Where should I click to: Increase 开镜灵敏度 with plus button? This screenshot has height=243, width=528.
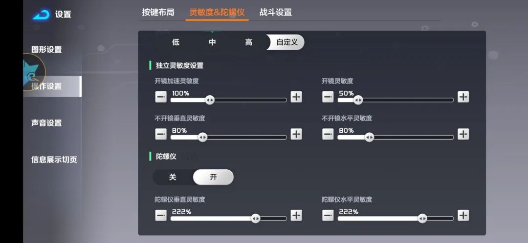coord(463,97)
